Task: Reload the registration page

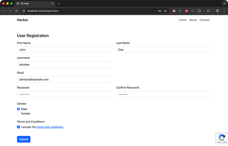Action: (16, 11)
